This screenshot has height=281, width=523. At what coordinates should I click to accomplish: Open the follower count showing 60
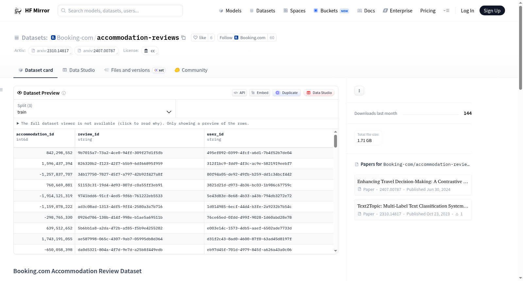click(x=272, y=38)
